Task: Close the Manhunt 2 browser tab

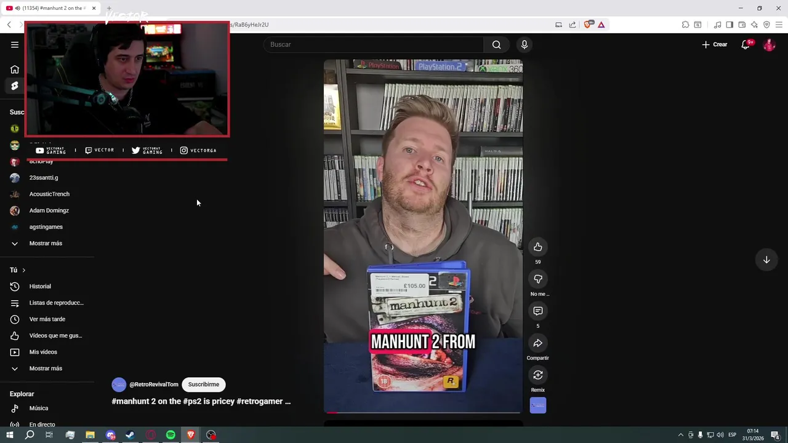Action: (x=94, y=8)
